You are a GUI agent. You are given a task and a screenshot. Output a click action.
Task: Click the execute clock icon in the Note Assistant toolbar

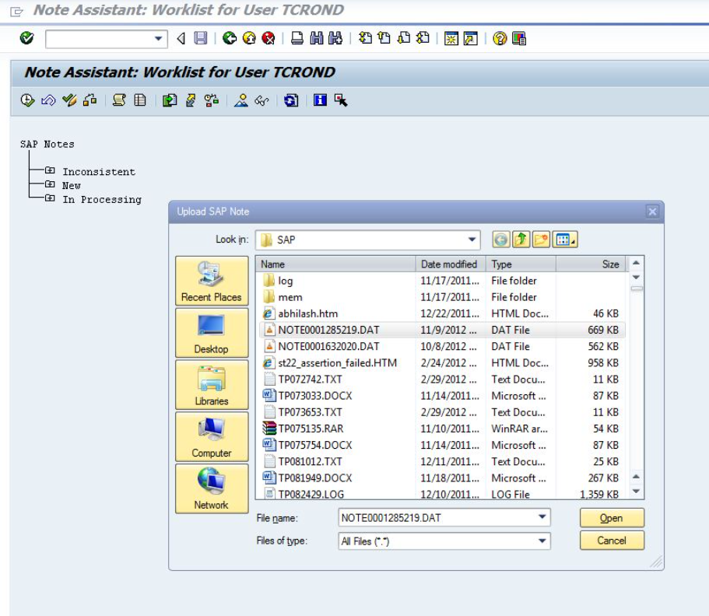coord(27,100)
